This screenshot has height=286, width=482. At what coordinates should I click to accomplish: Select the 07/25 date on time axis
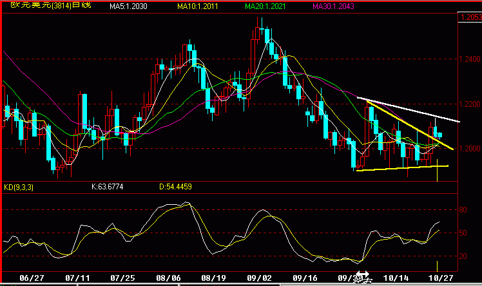coord(122,278)
